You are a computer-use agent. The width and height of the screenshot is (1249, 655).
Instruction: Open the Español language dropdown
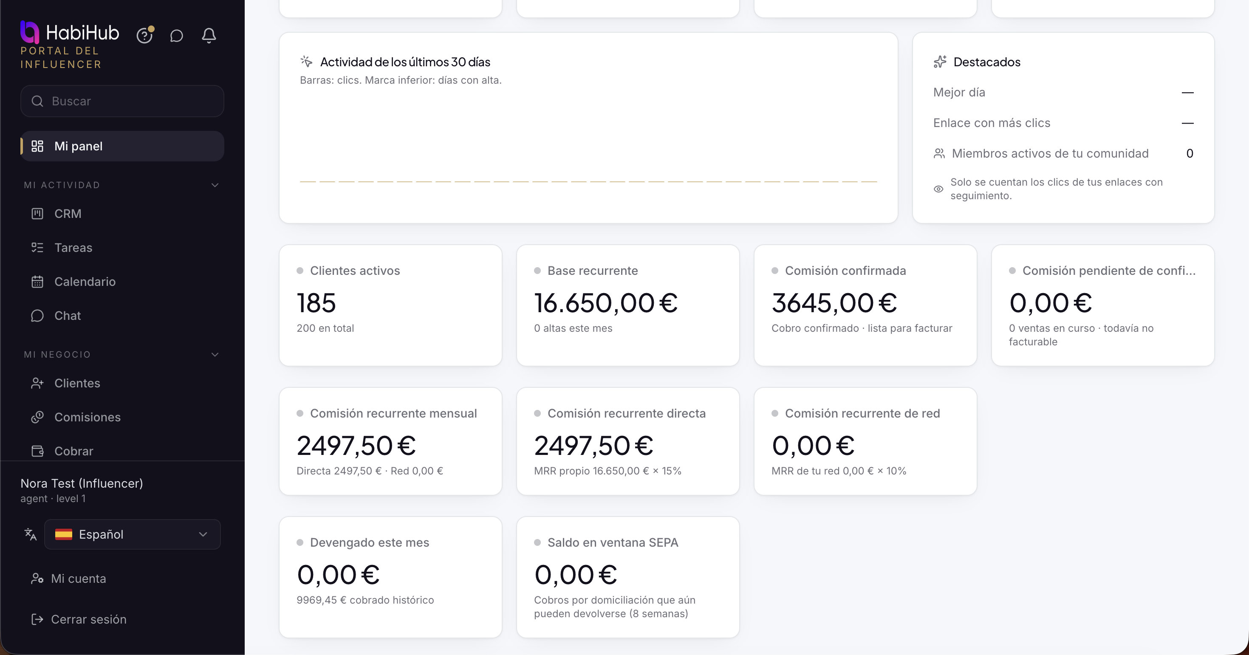click(x=133, y=534)
